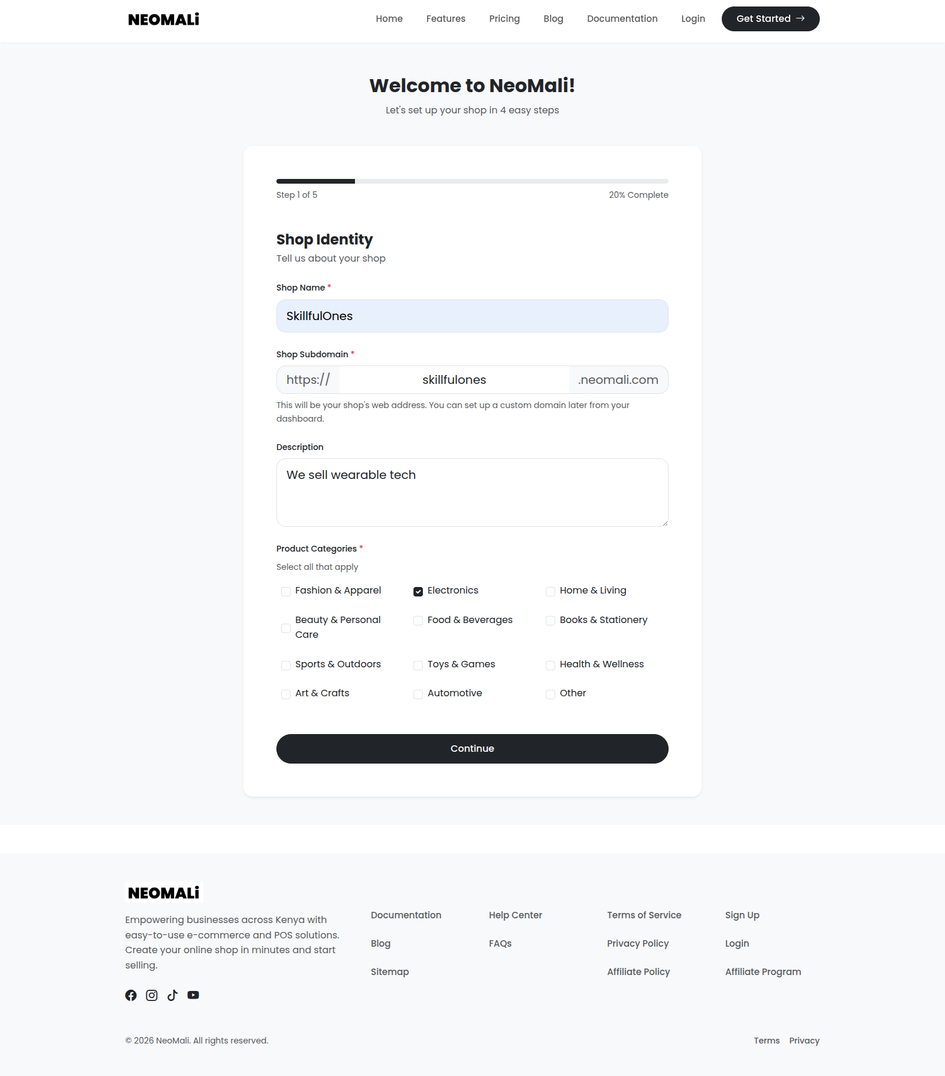Uncheck the Electronics category

418,591
